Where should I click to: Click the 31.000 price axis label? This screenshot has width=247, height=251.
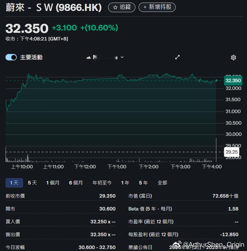tap(233, 111)
